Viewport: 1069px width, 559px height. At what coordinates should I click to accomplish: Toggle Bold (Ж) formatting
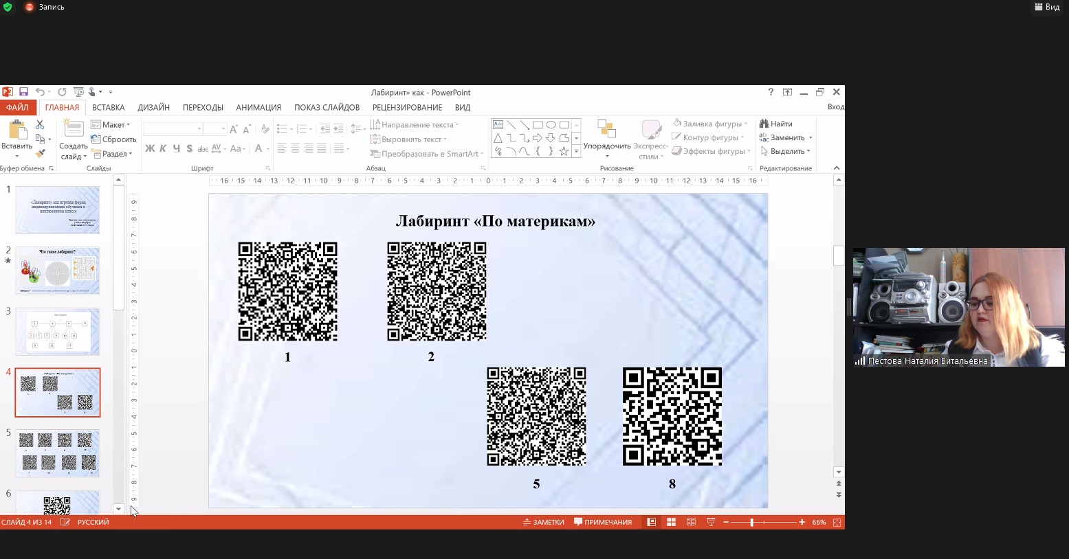coord(150,148)
